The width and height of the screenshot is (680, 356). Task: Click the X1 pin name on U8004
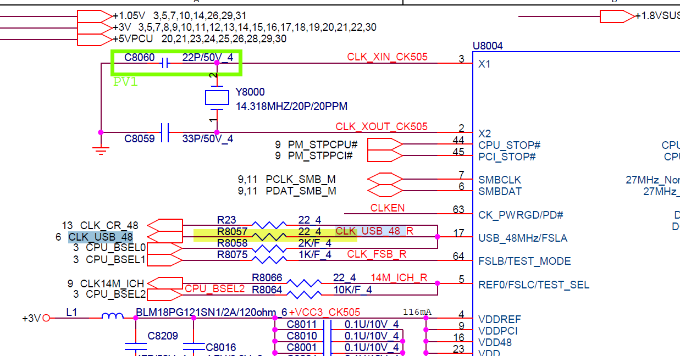coord(484,64)
